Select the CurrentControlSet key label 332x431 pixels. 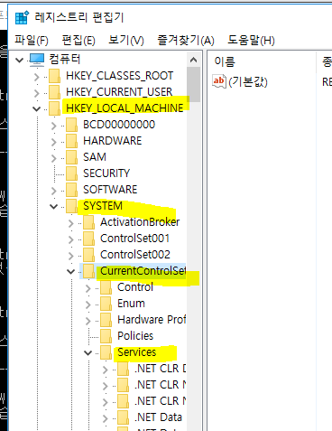click(x=143, y=271)
